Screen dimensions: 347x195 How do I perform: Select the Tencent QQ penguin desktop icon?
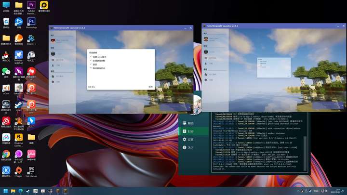click(x=6, y=56)
